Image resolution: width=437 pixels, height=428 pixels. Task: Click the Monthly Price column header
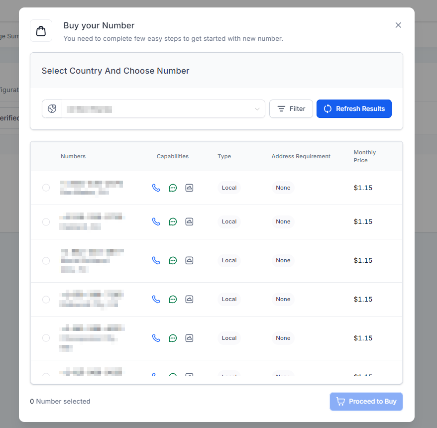point(364,156)
